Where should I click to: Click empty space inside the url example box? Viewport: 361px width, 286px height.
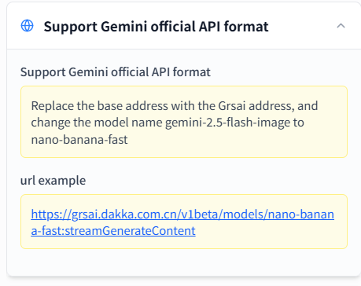[x=270, y=234]
